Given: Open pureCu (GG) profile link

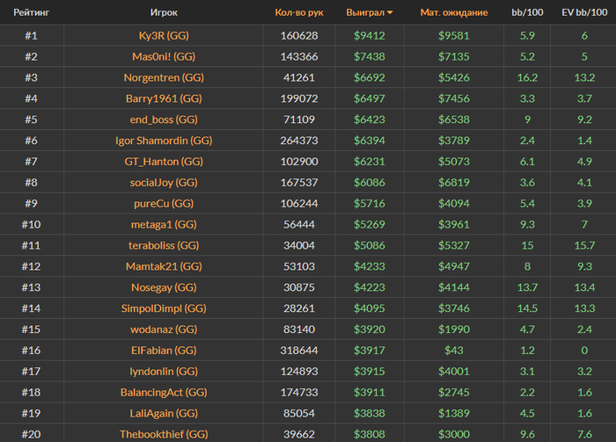Looking at the screenshot, I should coord(164,204).
